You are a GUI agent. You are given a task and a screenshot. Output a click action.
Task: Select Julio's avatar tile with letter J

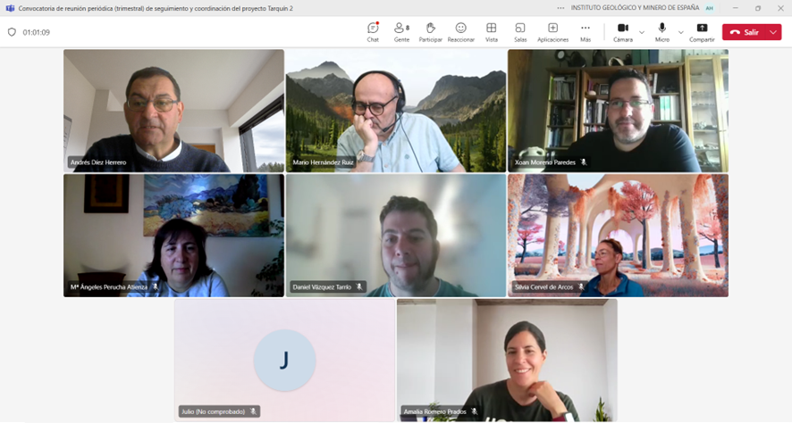(x=284, y=360)
